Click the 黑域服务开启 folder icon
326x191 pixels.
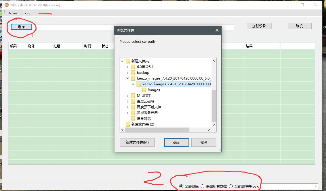click(x=133, y=113)
